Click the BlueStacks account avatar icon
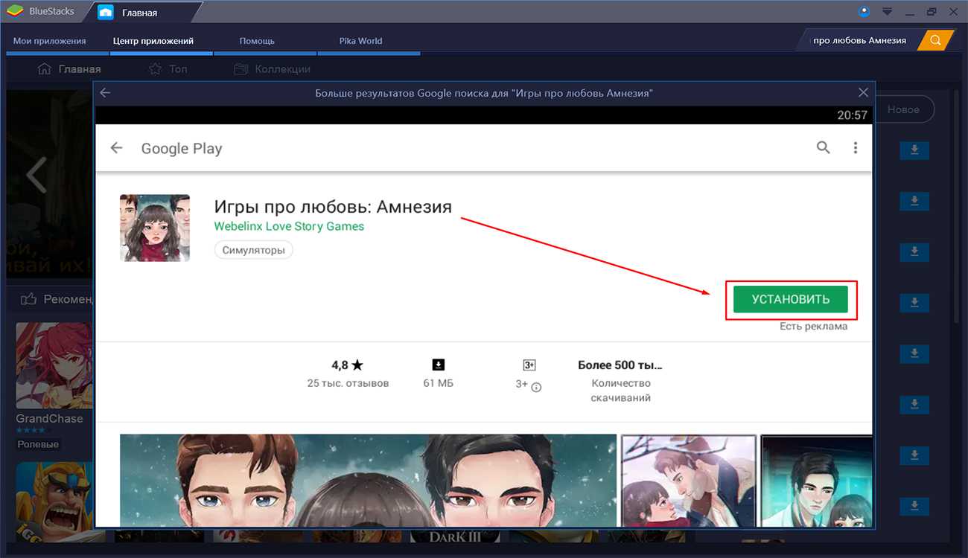968x558 pixels. tap(864, 12)
